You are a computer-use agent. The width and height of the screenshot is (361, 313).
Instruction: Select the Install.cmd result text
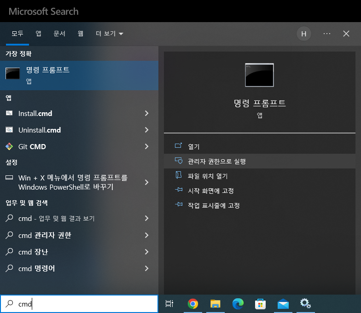[x=35, y=113]
